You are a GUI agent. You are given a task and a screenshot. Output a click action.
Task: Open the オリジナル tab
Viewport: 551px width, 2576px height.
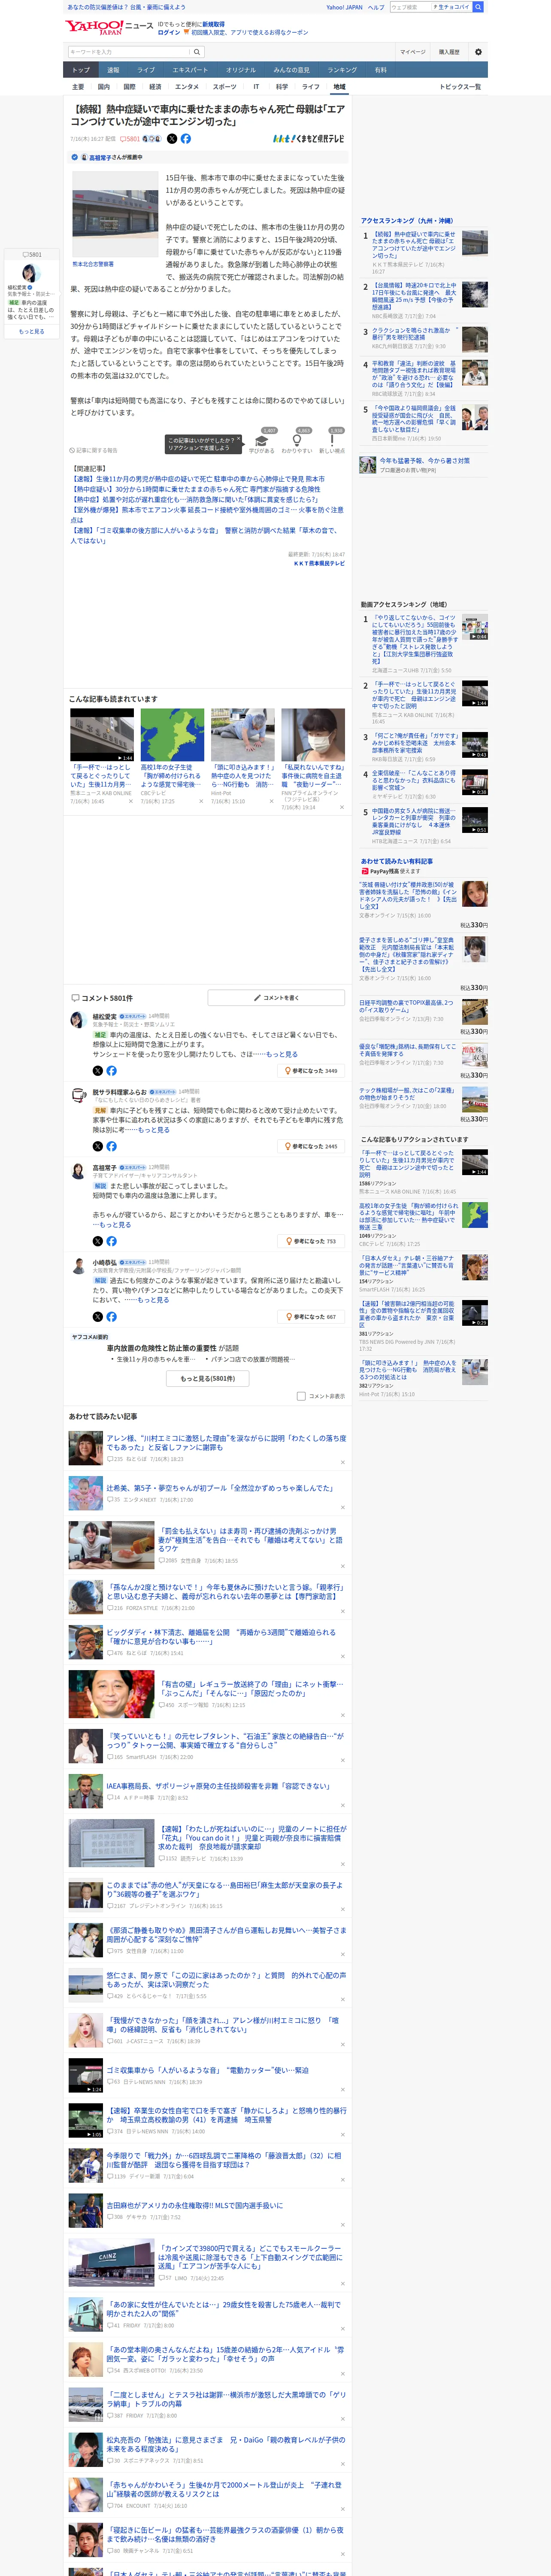click(x=241, y=70)
